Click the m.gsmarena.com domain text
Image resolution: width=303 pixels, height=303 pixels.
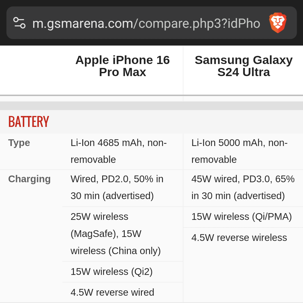point(83,24)
